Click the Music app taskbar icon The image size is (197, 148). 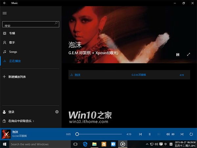pos(122,144)
